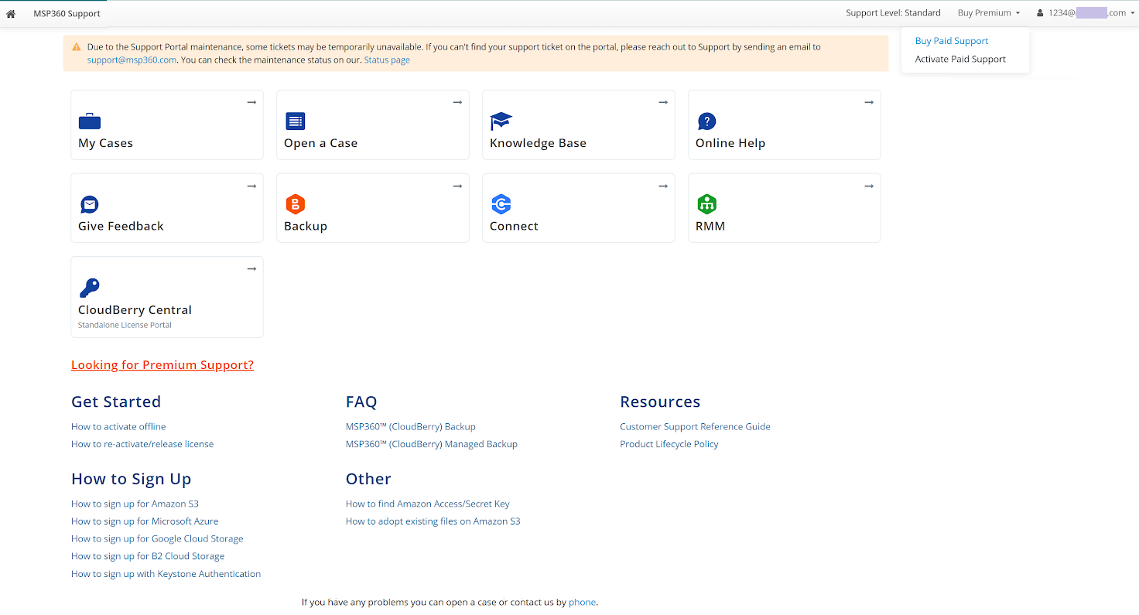1139x615 pixels.
Task: Click the arrow on Open a Case card
Action: point(457,102)
